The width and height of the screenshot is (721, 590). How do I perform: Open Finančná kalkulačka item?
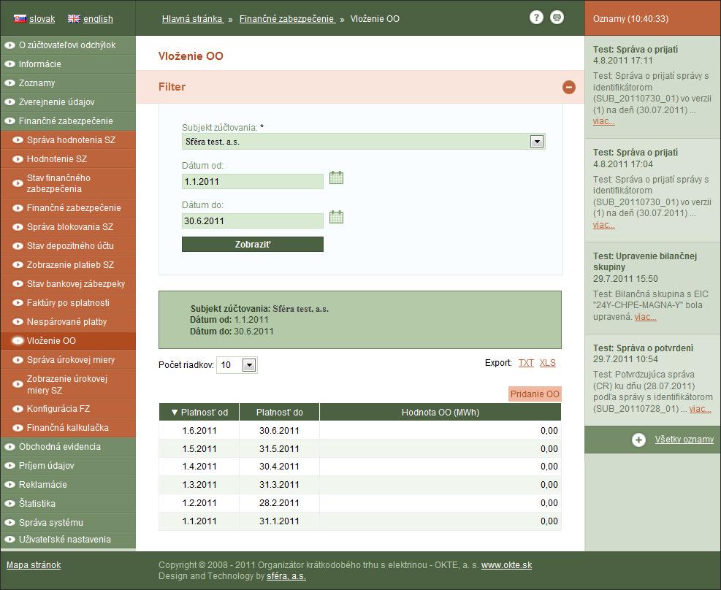click(68, 427)
